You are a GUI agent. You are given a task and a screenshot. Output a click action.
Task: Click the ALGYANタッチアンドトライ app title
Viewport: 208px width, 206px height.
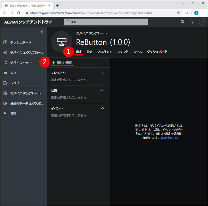(28, 22)
